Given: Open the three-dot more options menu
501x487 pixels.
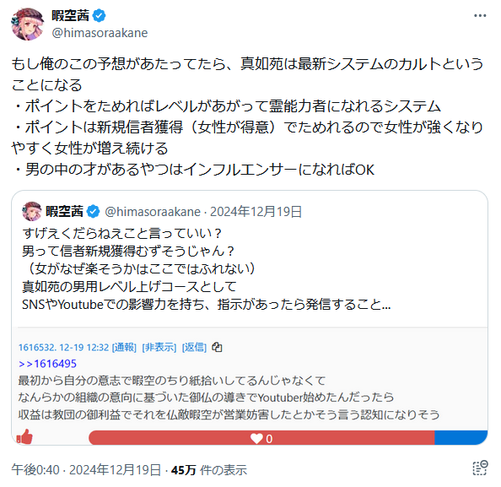Looking at the screenshot, I should coord(480,16).
